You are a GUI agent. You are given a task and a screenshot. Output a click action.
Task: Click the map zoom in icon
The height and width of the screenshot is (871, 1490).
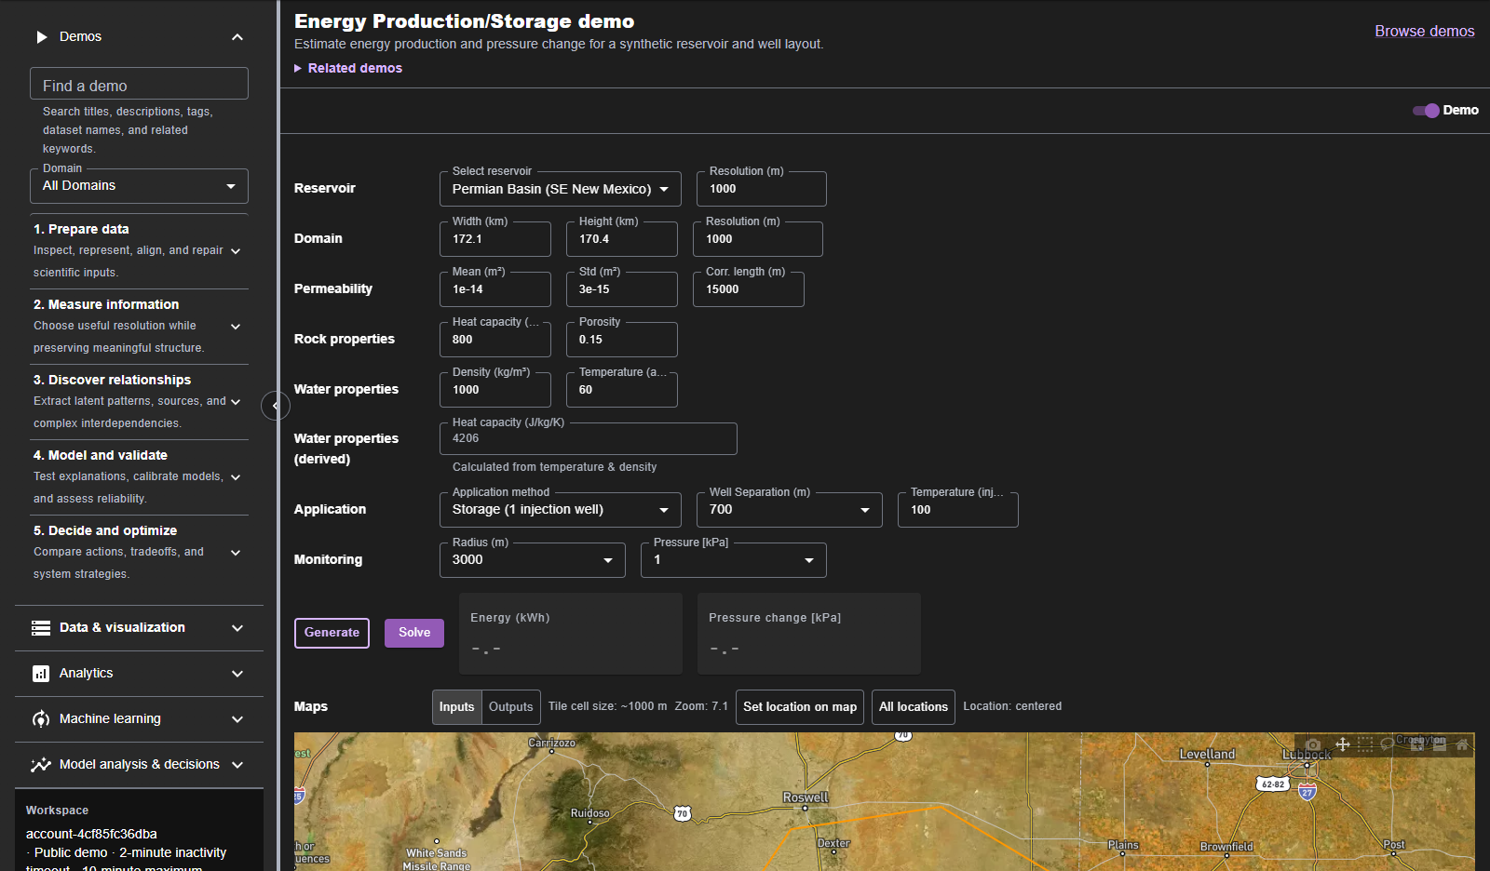(1417, 745)
